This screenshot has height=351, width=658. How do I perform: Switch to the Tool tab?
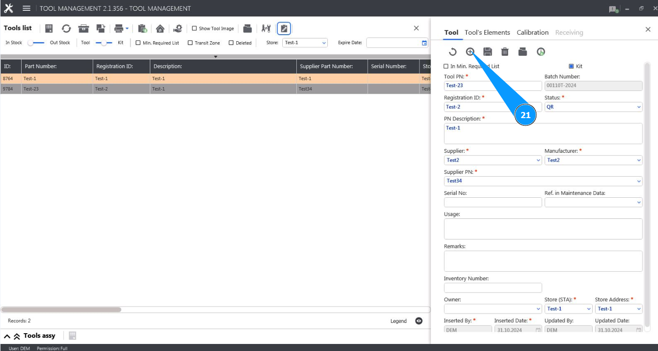pyautogui.click(x=451, y=32)
